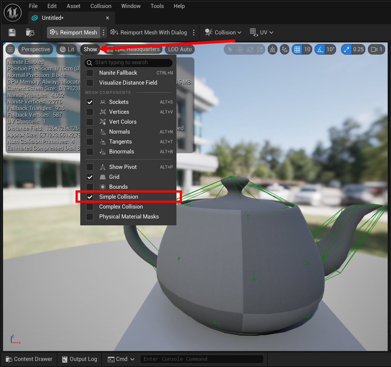
Task: Show Normals on the mesh
Action: [x=90, y=132]
